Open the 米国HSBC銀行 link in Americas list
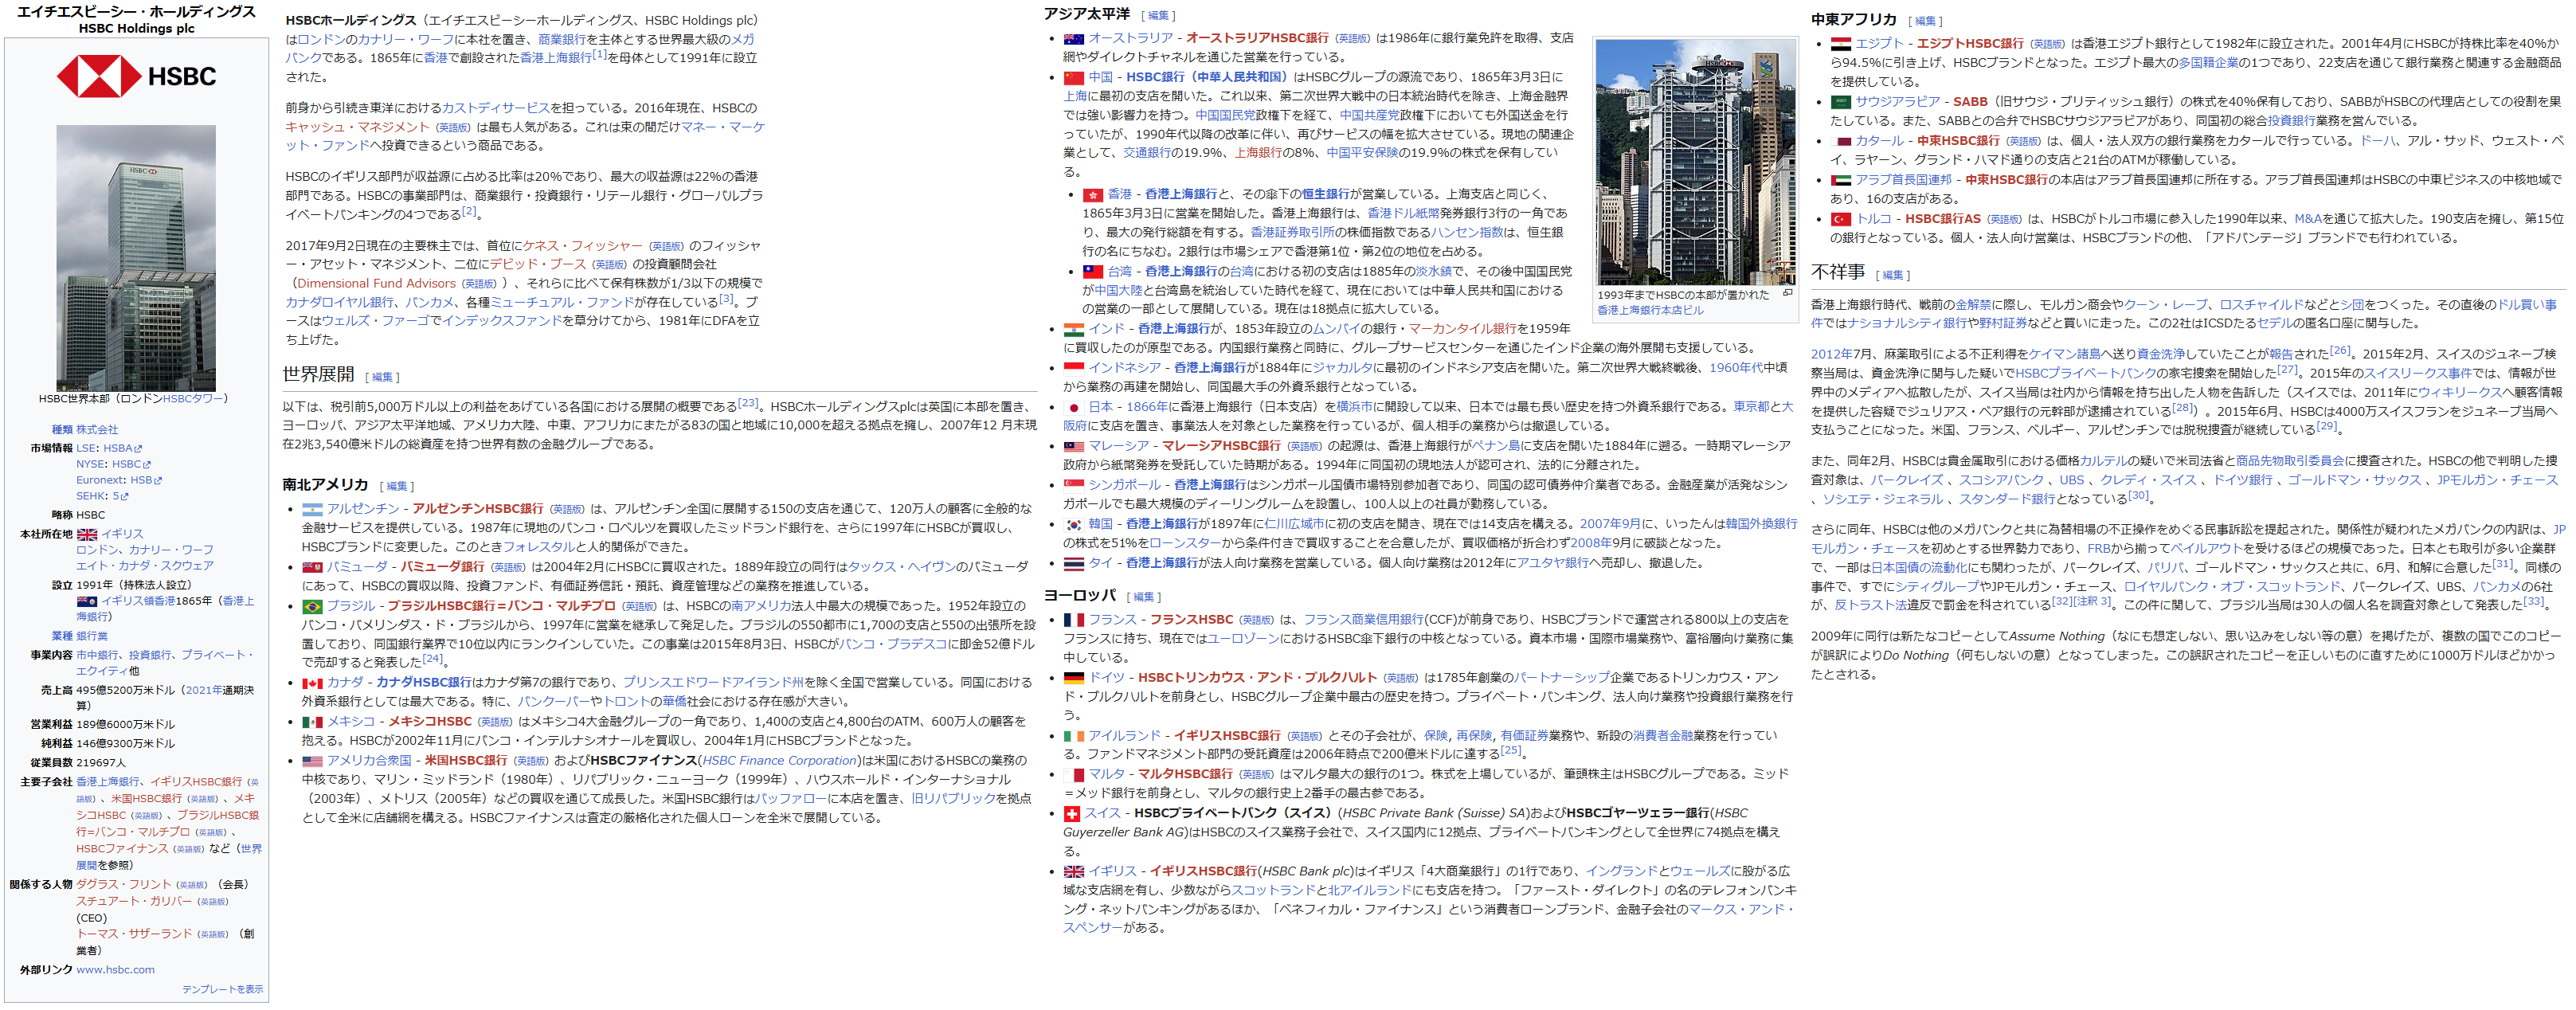Screen dimensions: 2576x1010 tap(466, 761)
